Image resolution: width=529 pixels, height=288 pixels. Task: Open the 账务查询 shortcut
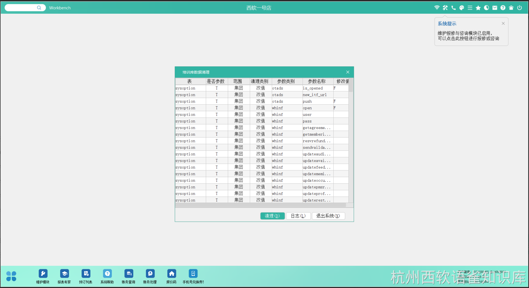128,276
